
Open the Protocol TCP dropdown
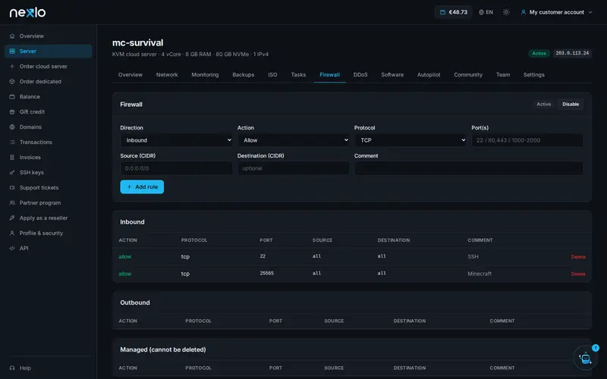coord(410,140)
